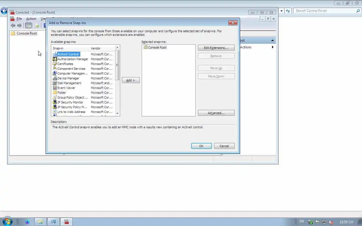Click the Cancel button
Screen dimensions: 362x226
point(224,146)
